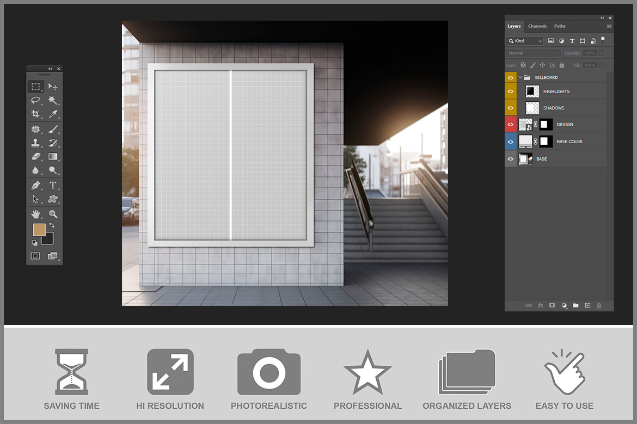The image size is (637, 424).
Task: Click the tan foreground color swatch
Action: click(39, 230)
